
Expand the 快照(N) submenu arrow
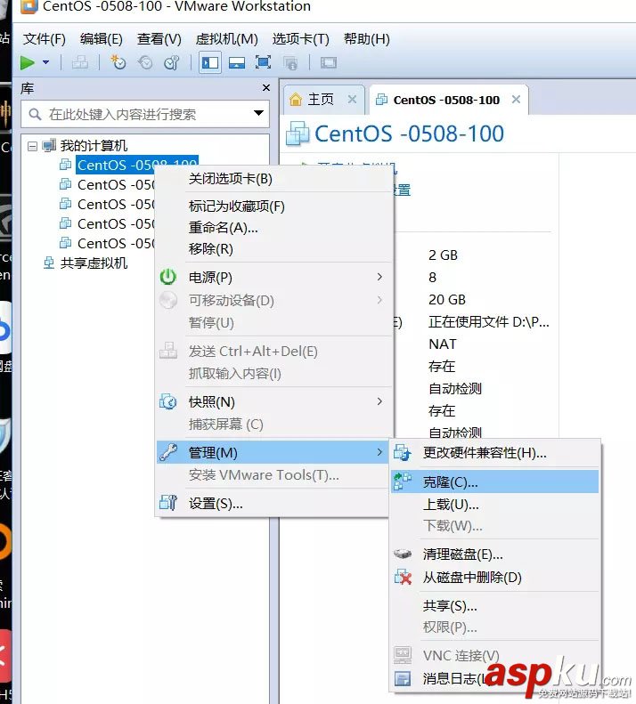(x=379, y=401)
